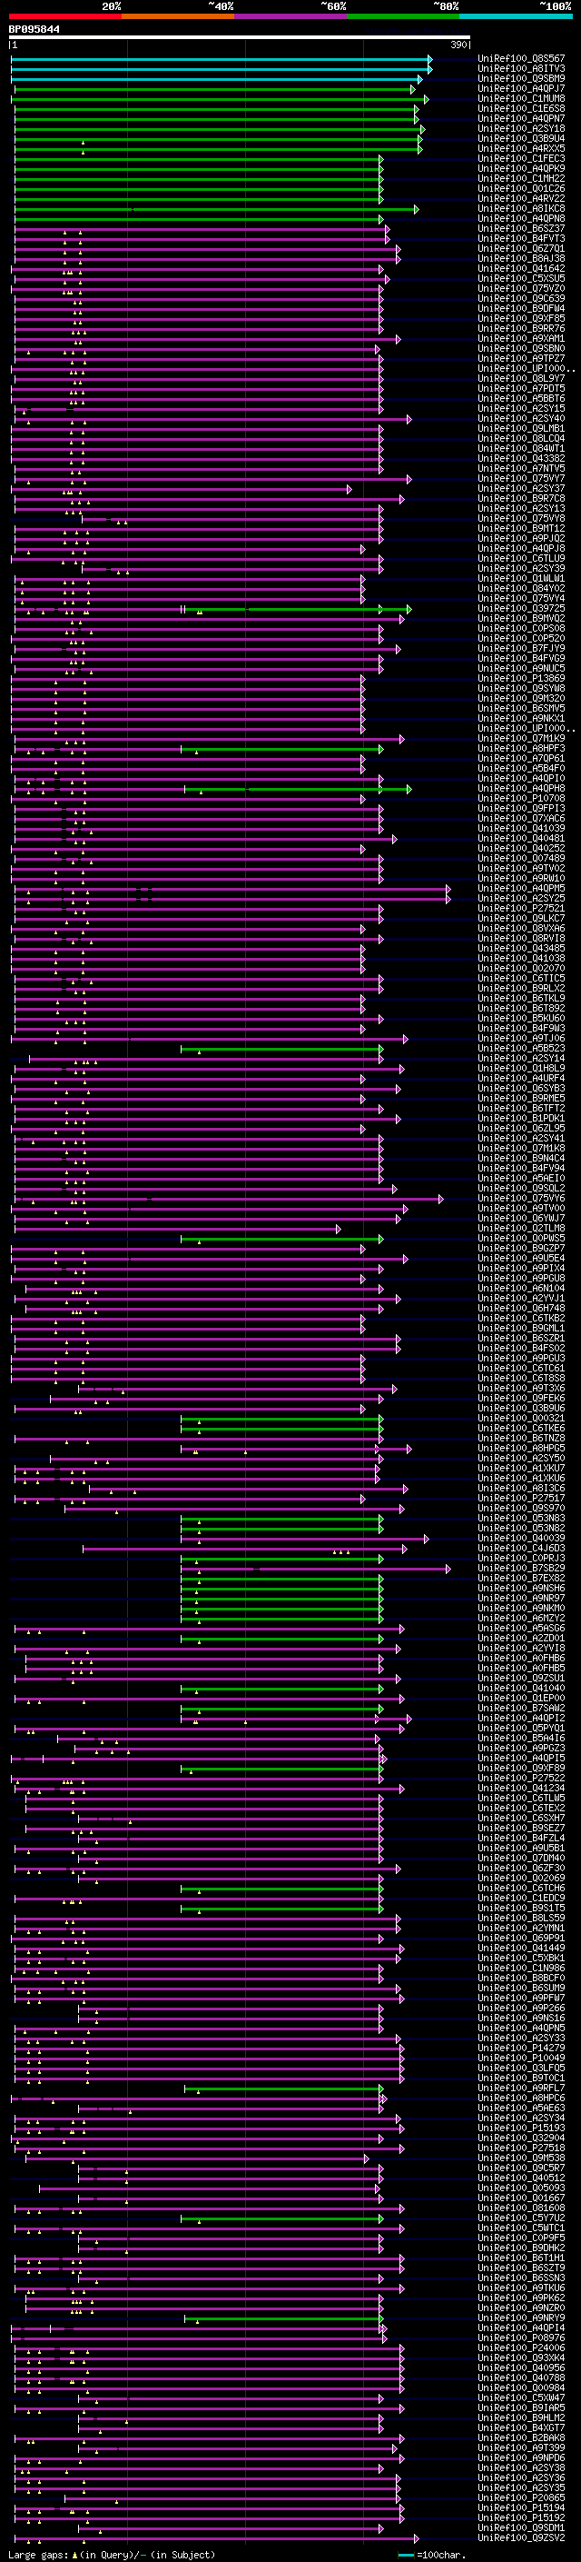
Task: Click the orange ~40% identity legend segment
Action: (x=179, y=17)
